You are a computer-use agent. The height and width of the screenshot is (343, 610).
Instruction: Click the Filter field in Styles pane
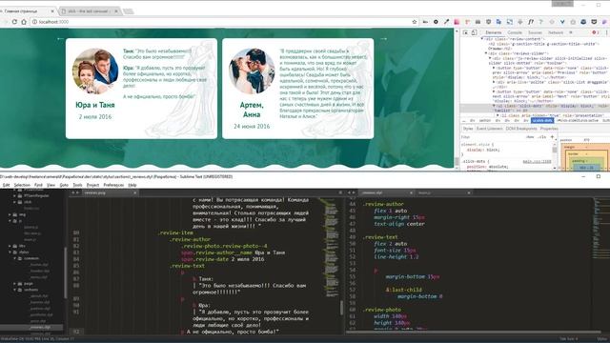(x=492, y=137)
